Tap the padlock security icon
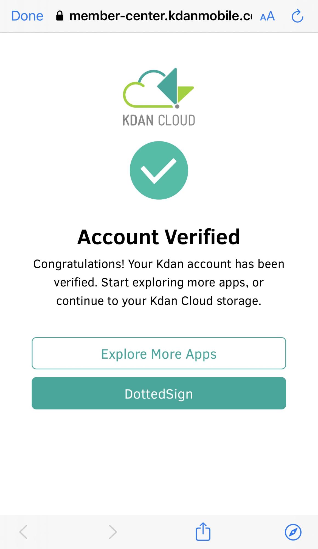The width and height of the screenshot is (318, 549). pos(60,16)
